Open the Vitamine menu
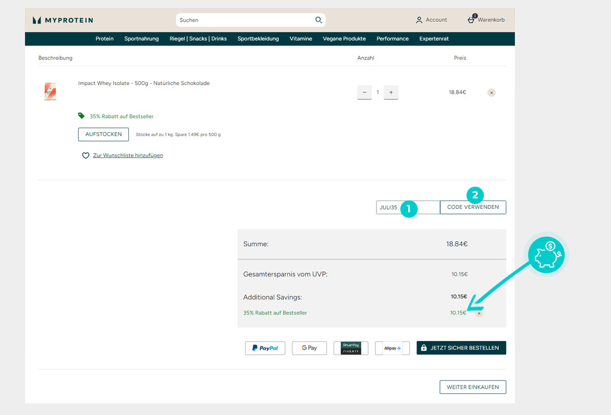 click(301, 38)
